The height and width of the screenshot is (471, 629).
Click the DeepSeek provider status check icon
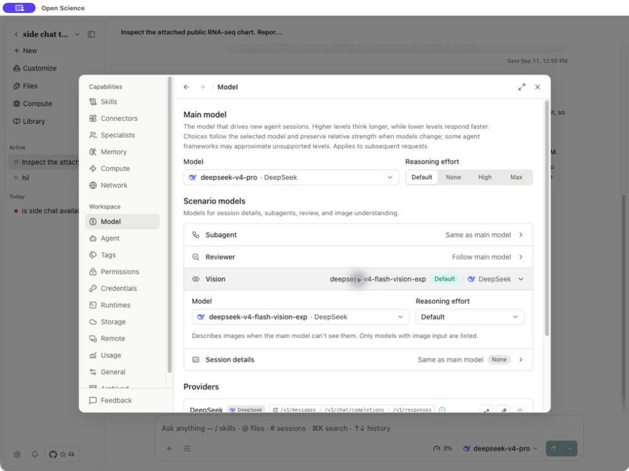(x=442, y=410)
